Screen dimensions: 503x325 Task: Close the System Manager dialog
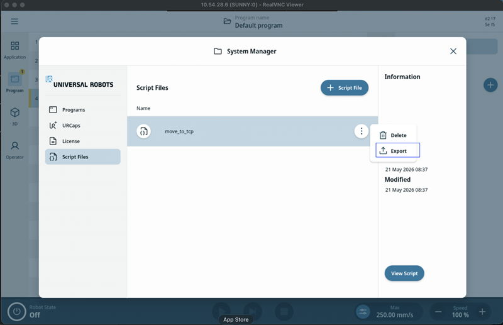[453, 52]
